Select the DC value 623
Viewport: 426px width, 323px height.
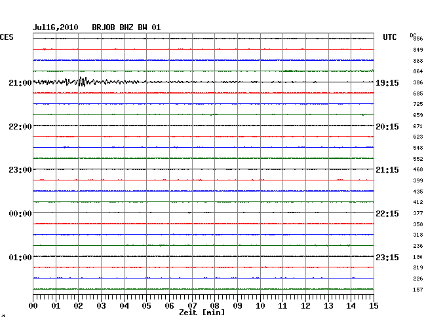click(418, 137)
